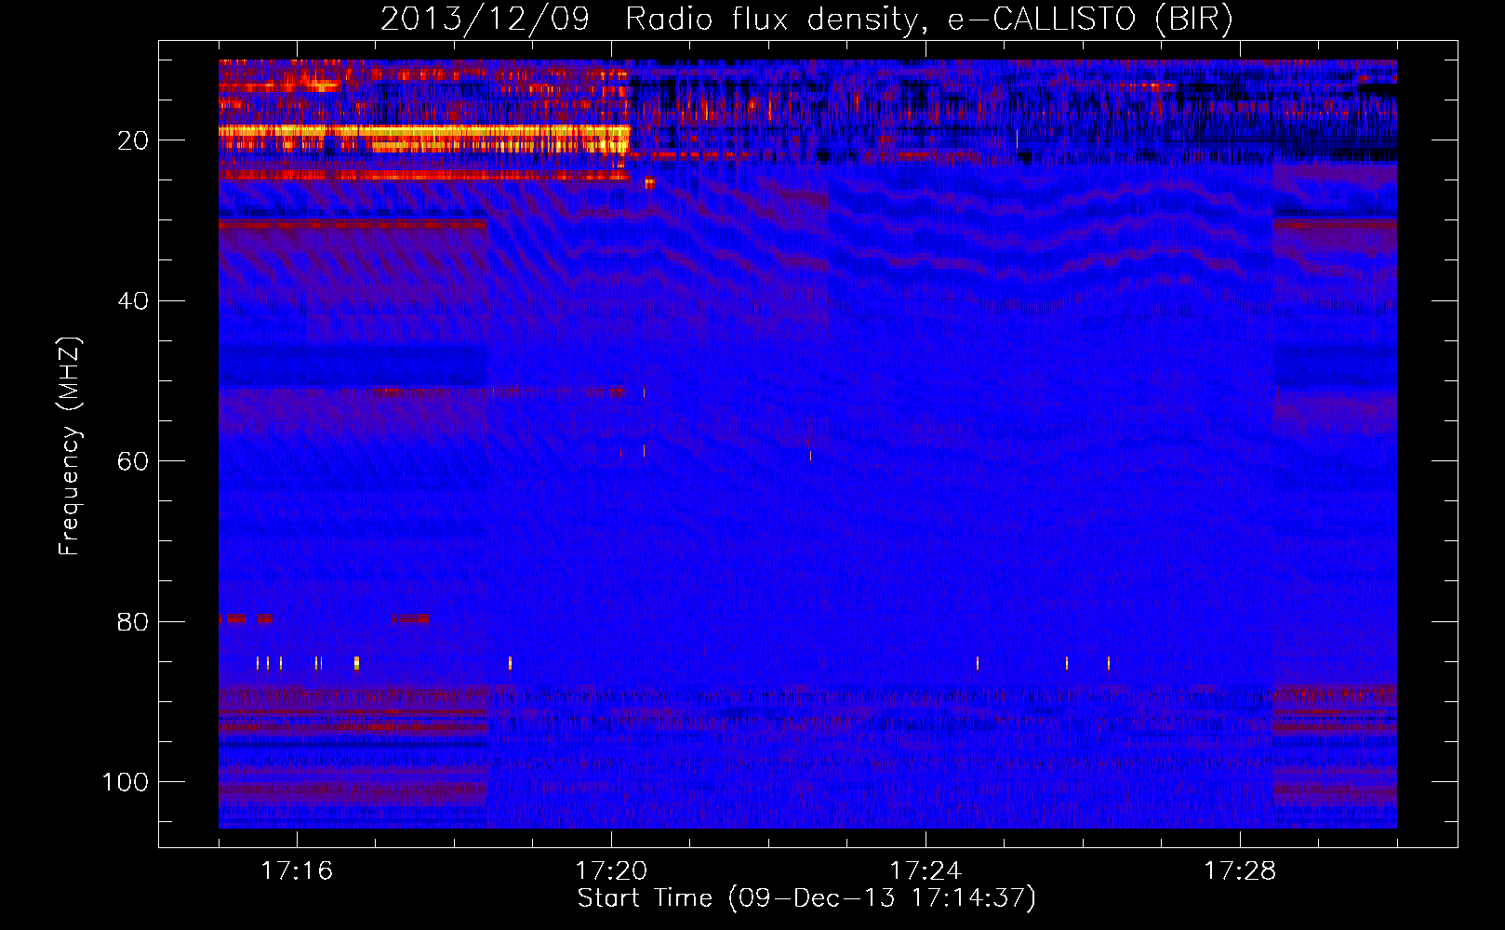1505x930 pixels.
Task: Click the date 2013/12/09 in the title
Action: coord(485,20)
